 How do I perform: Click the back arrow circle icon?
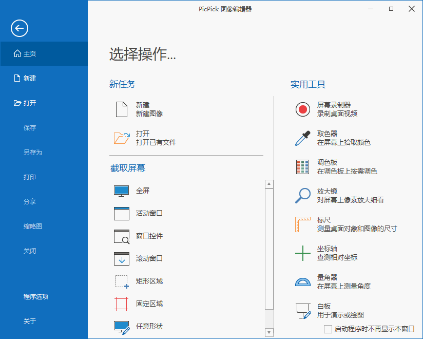(20, 28)
